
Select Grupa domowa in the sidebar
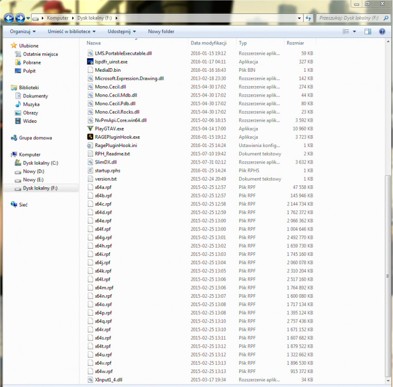[35, 138]
